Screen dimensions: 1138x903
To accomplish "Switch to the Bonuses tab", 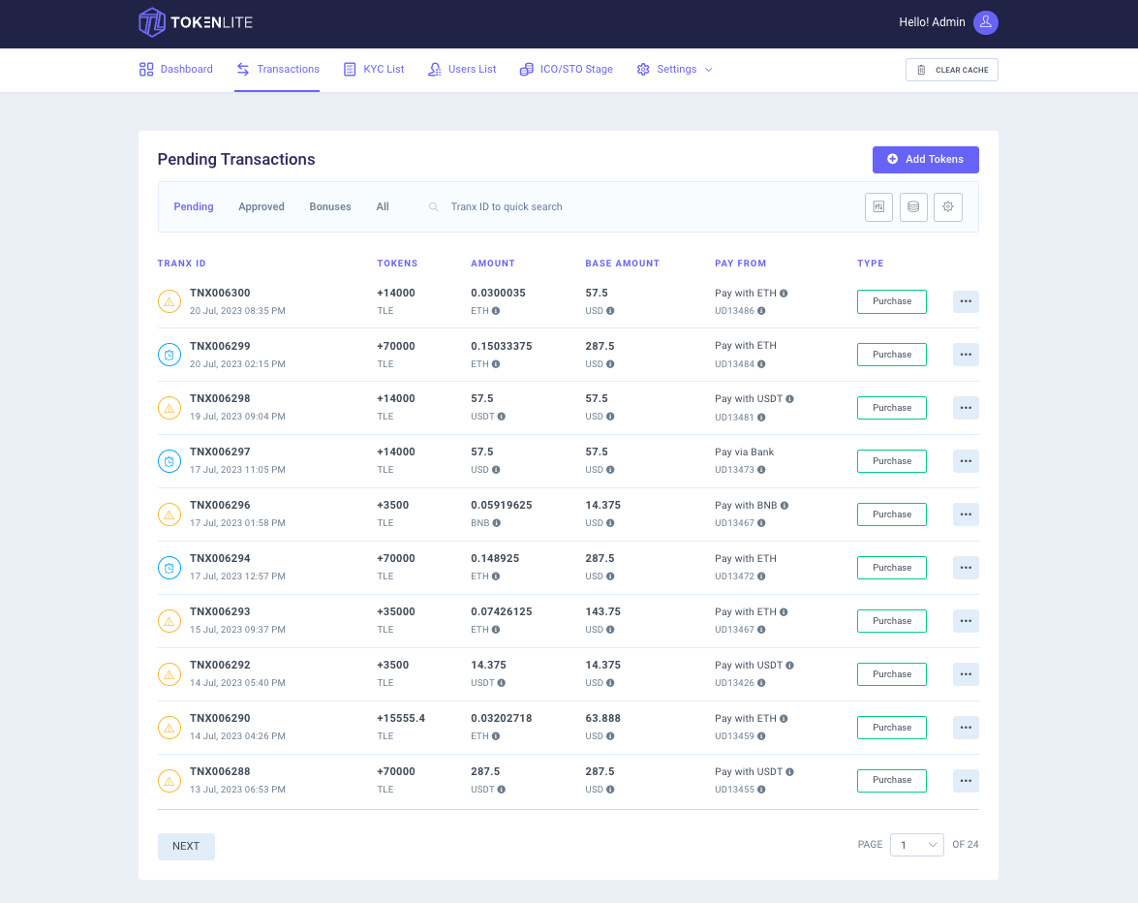I will [330, 207].
